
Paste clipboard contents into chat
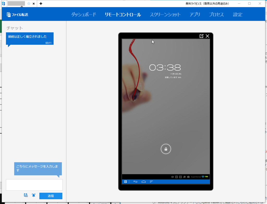tap(26, 195)
